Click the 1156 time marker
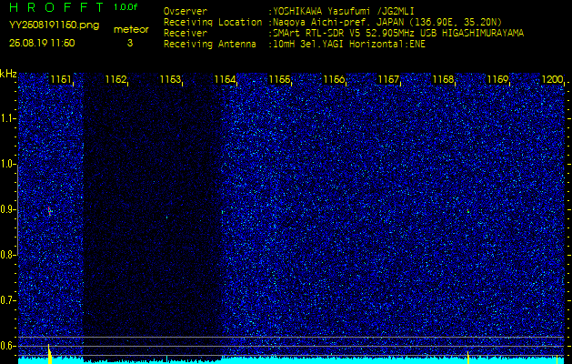Screen dimensions: 572x364 pyautogui.click(x=334, y=79)
